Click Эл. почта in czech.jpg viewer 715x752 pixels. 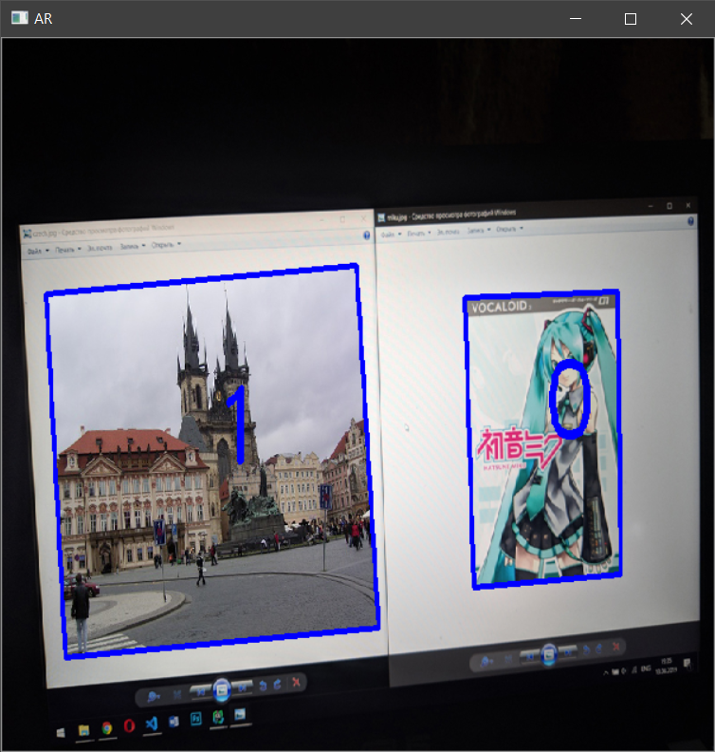[100, 248]
